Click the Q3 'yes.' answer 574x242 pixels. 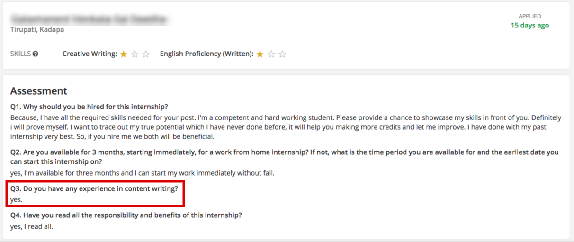click(x=17, y=199)
